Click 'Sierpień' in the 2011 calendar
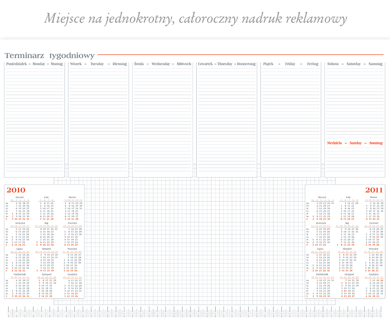Image resolution: width=390 pixels, height=321 pixels. point(347,249)
